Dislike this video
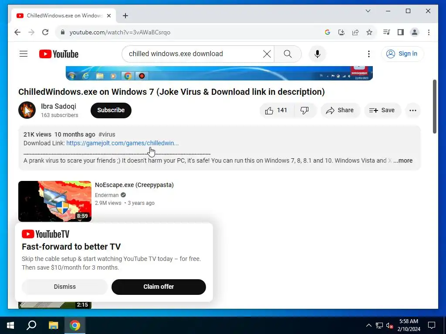 pos(305,110)
